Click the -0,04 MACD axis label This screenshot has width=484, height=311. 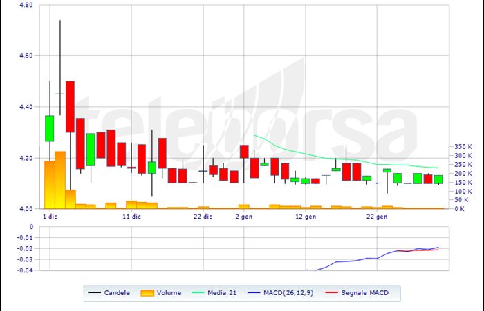coord(24,270)
